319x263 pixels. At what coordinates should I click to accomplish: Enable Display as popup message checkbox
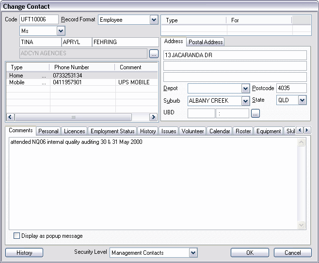pos(17,236)
